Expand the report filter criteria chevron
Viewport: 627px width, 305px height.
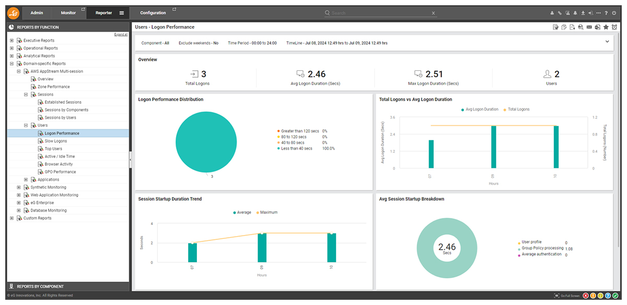click(x=607, y=41)
